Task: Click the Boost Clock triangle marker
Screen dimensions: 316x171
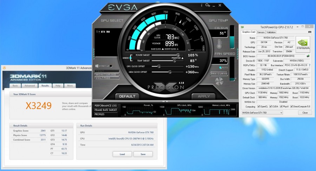Action: [x=178, y=49]
